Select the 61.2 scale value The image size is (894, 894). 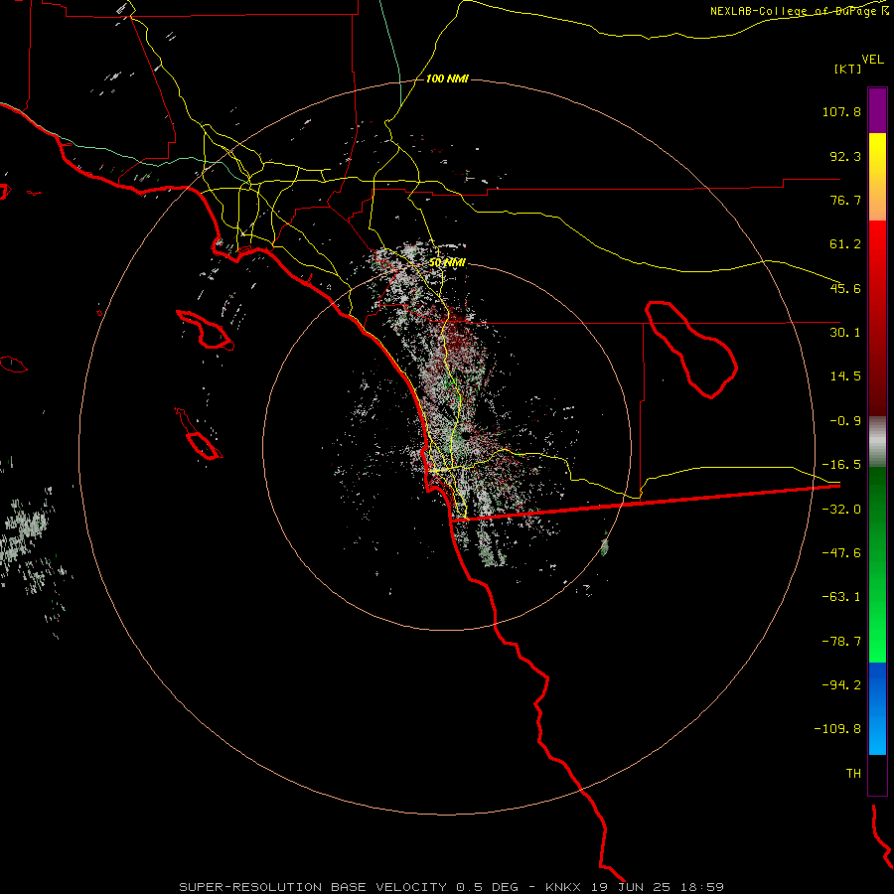pos(845,244)
